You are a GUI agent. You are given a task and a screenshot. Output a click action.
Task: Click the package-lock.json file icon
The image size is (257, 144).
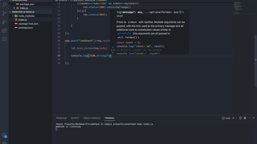[16, 24]
